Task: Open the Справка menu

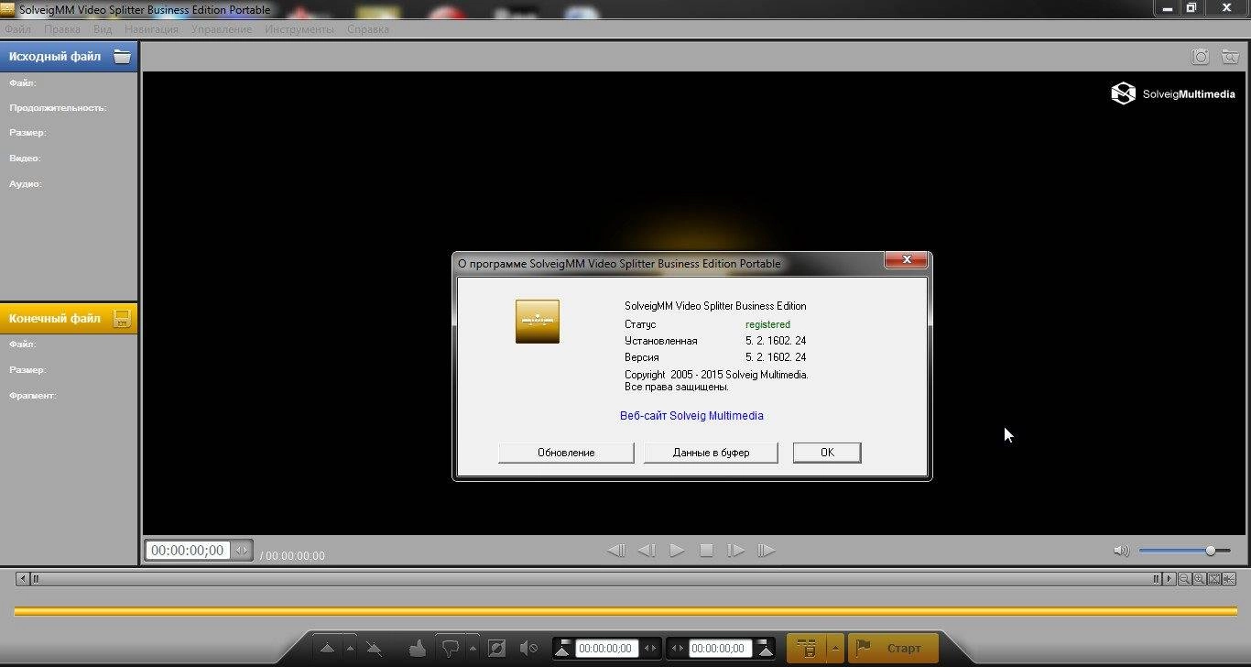Action: point(368,29)
